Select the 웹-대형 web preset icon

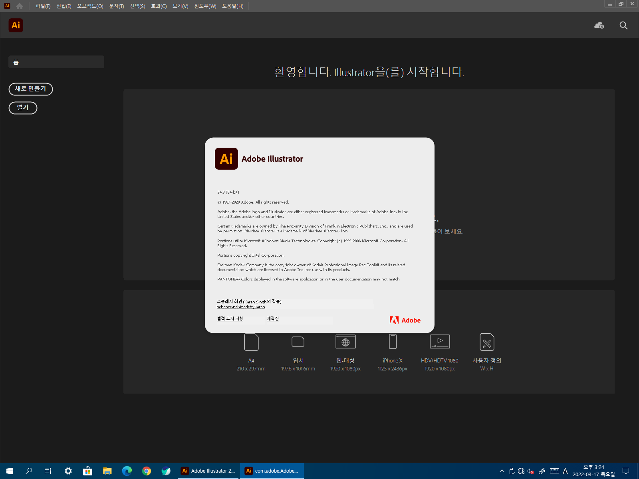click(345, 342)
